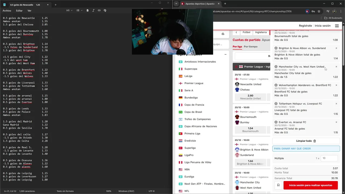
Task: Remove the Everton vs. Arsenal bet
Action: click(x=336, y=122)
